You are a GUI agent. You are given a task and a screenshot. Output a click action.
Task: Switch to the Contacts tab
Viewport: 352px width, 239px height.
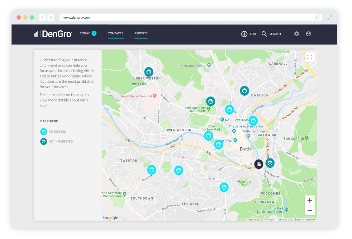point(116,33)
